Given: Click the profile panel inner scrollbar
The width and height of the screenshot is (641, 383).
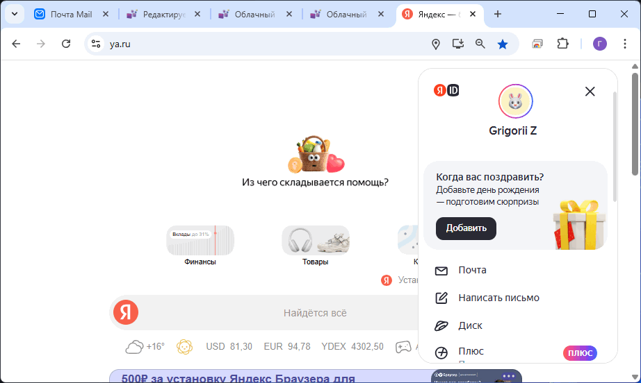Looking at the screenshot, I should [x=614, y=147].
